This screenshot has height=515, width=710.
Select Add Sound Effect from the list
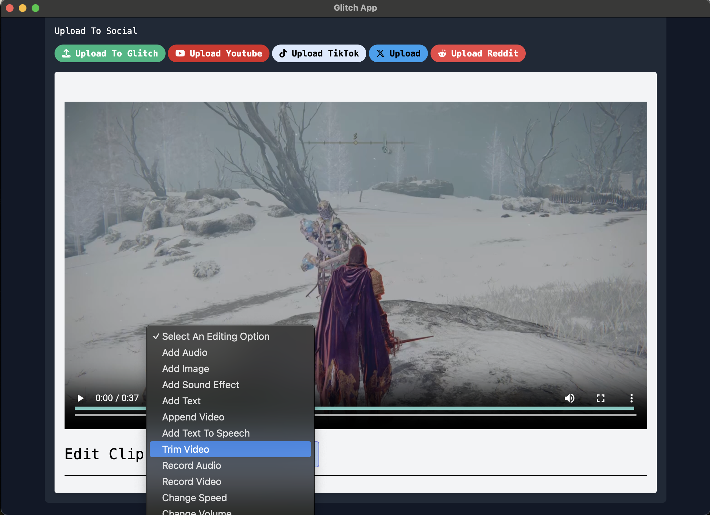200,385
